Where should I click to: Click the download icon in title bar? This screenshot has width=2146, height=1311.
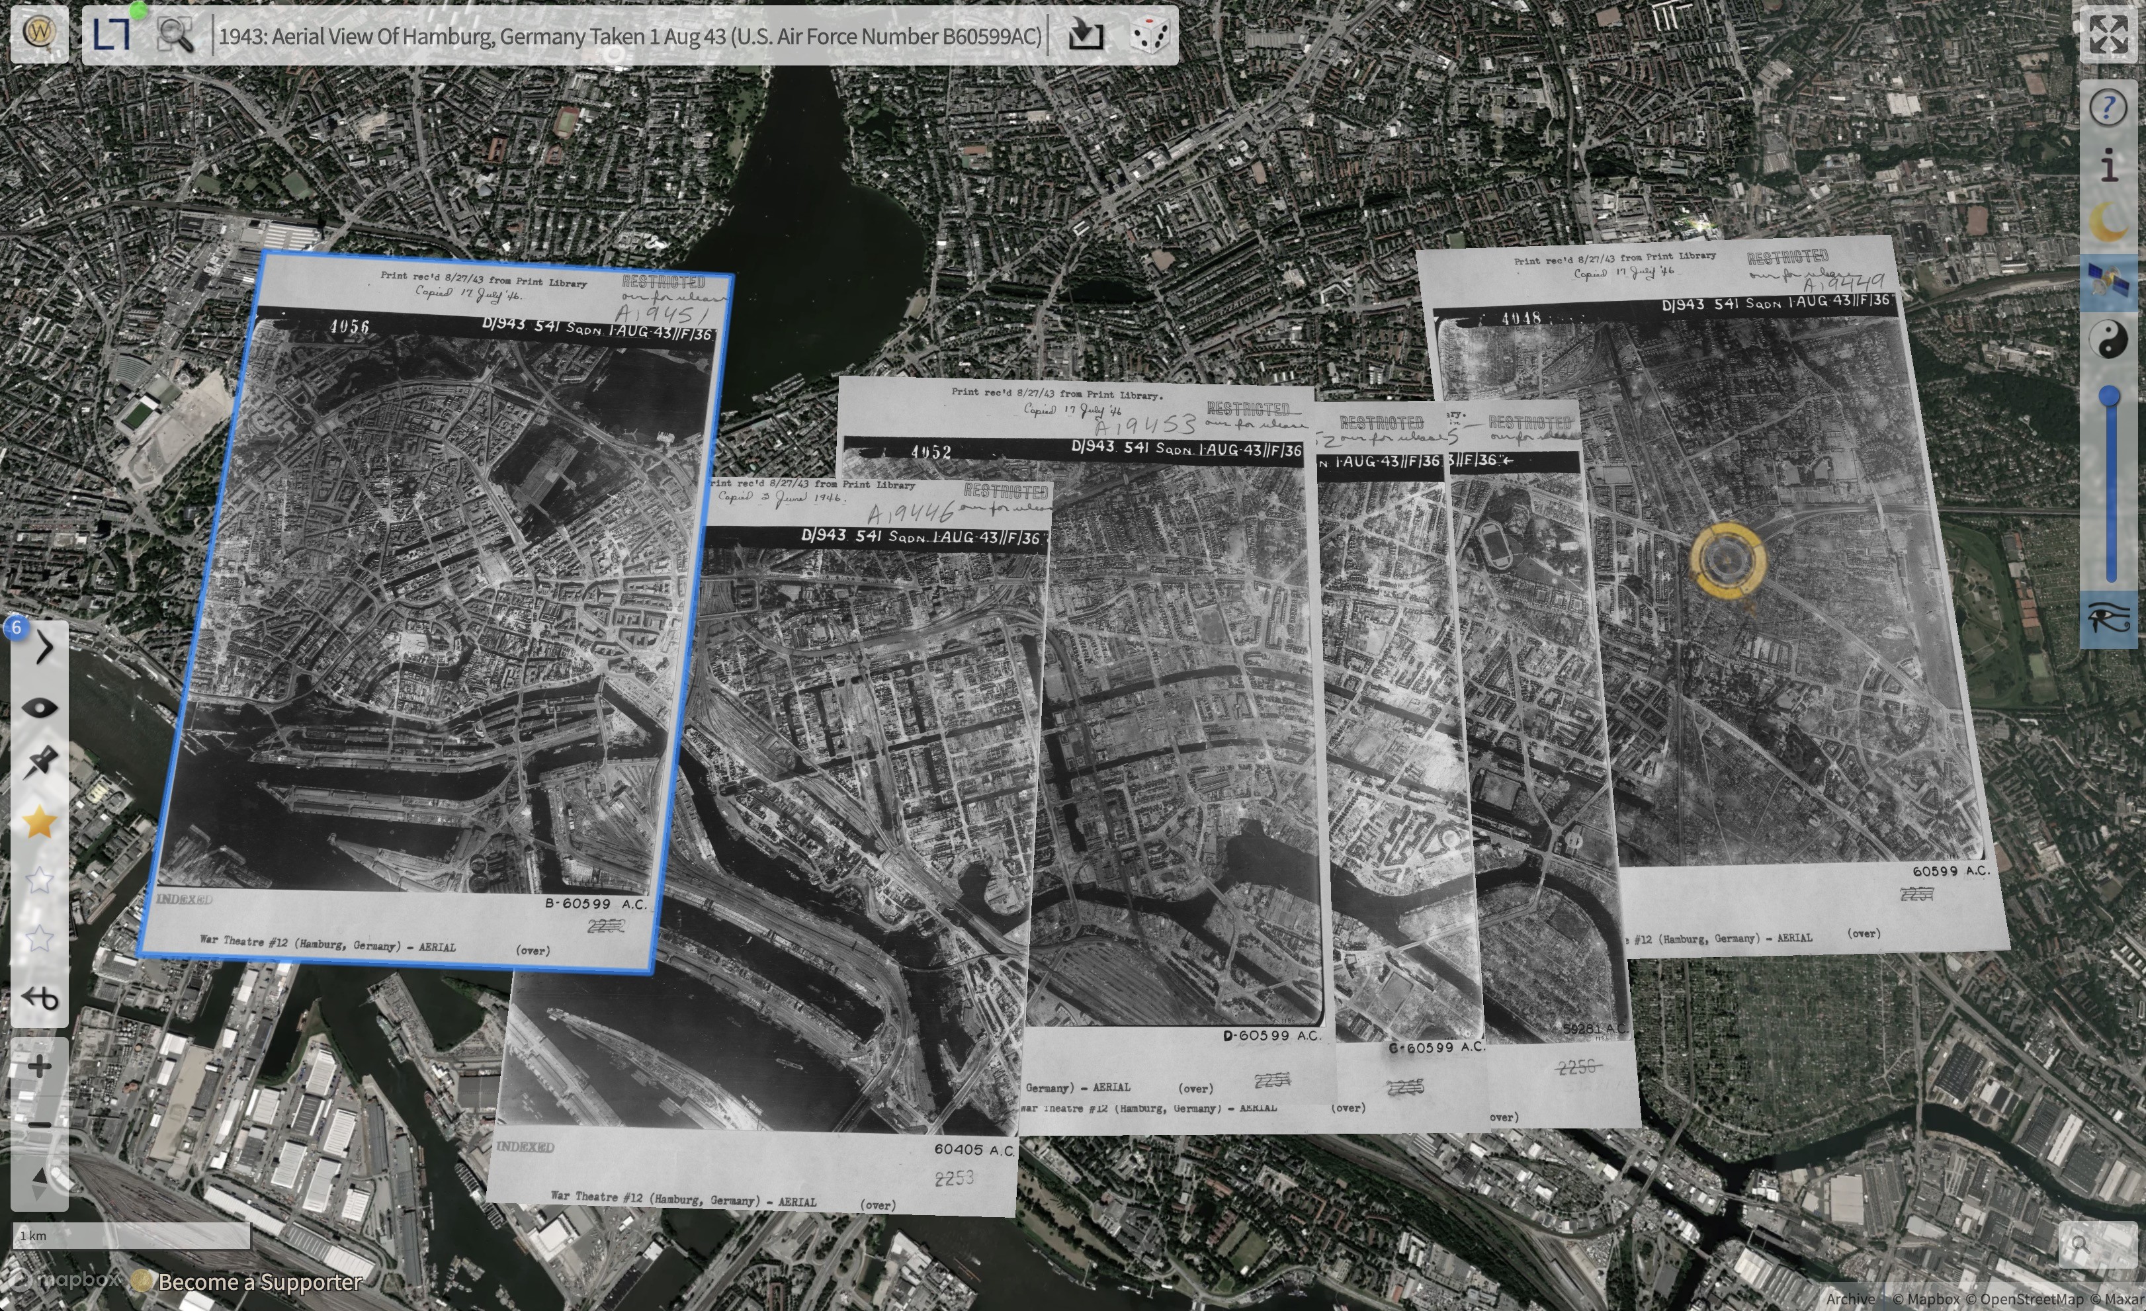click(x=1085, y=35)
